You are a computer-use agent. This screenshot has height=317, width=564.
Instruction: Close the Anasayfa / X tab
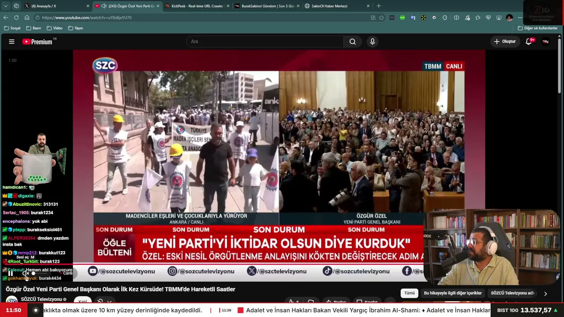point(88,6)
